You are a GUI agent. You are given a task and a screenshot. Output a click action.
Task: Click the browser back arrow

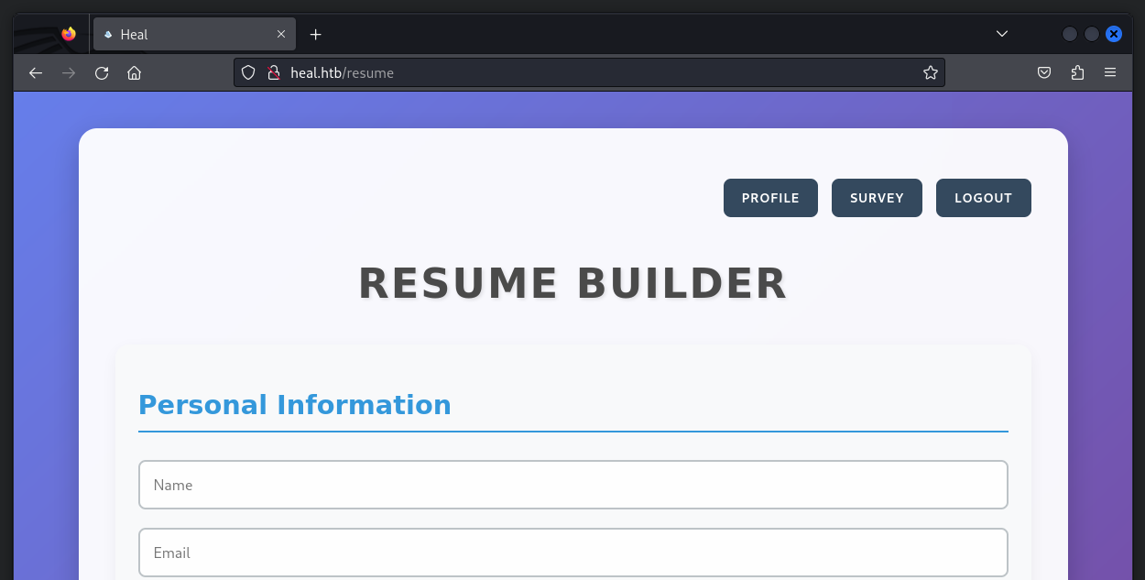click(x=36, y=73)
